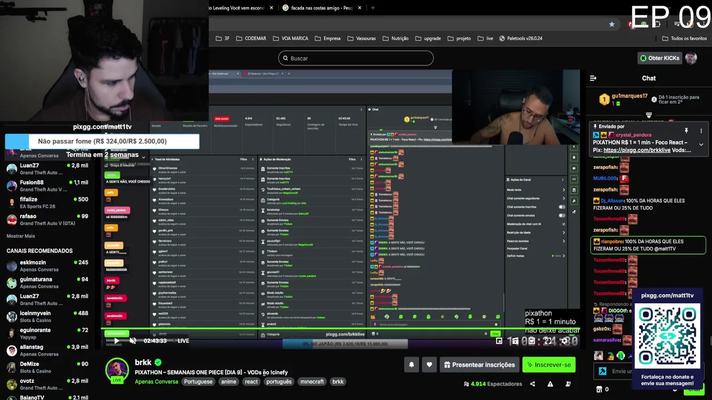The image size is (712, 400).
Task: Open the CODEMAR bookmark folder
Action: 251,38
